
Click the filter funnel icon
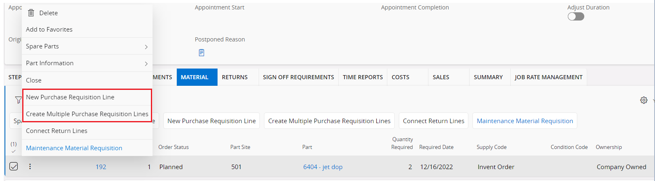pos(18,100)
